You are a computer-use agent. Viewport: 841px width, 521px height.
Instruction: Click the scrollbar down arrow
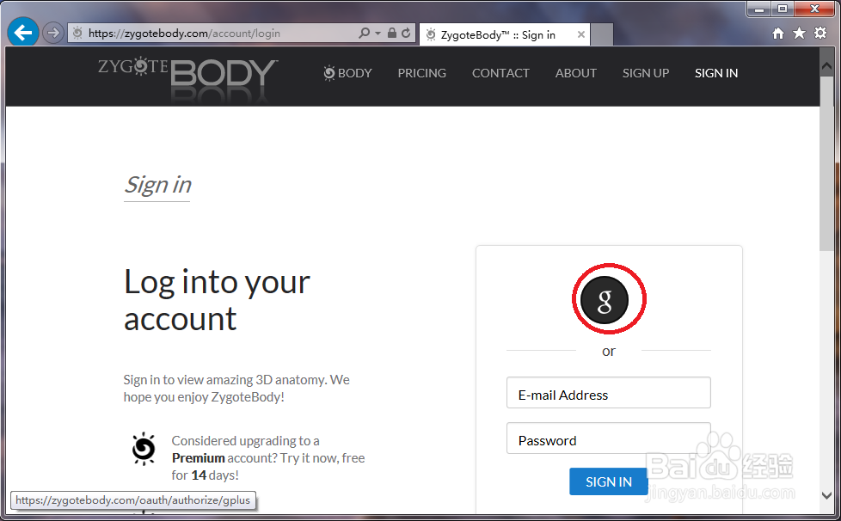point(826,495)
